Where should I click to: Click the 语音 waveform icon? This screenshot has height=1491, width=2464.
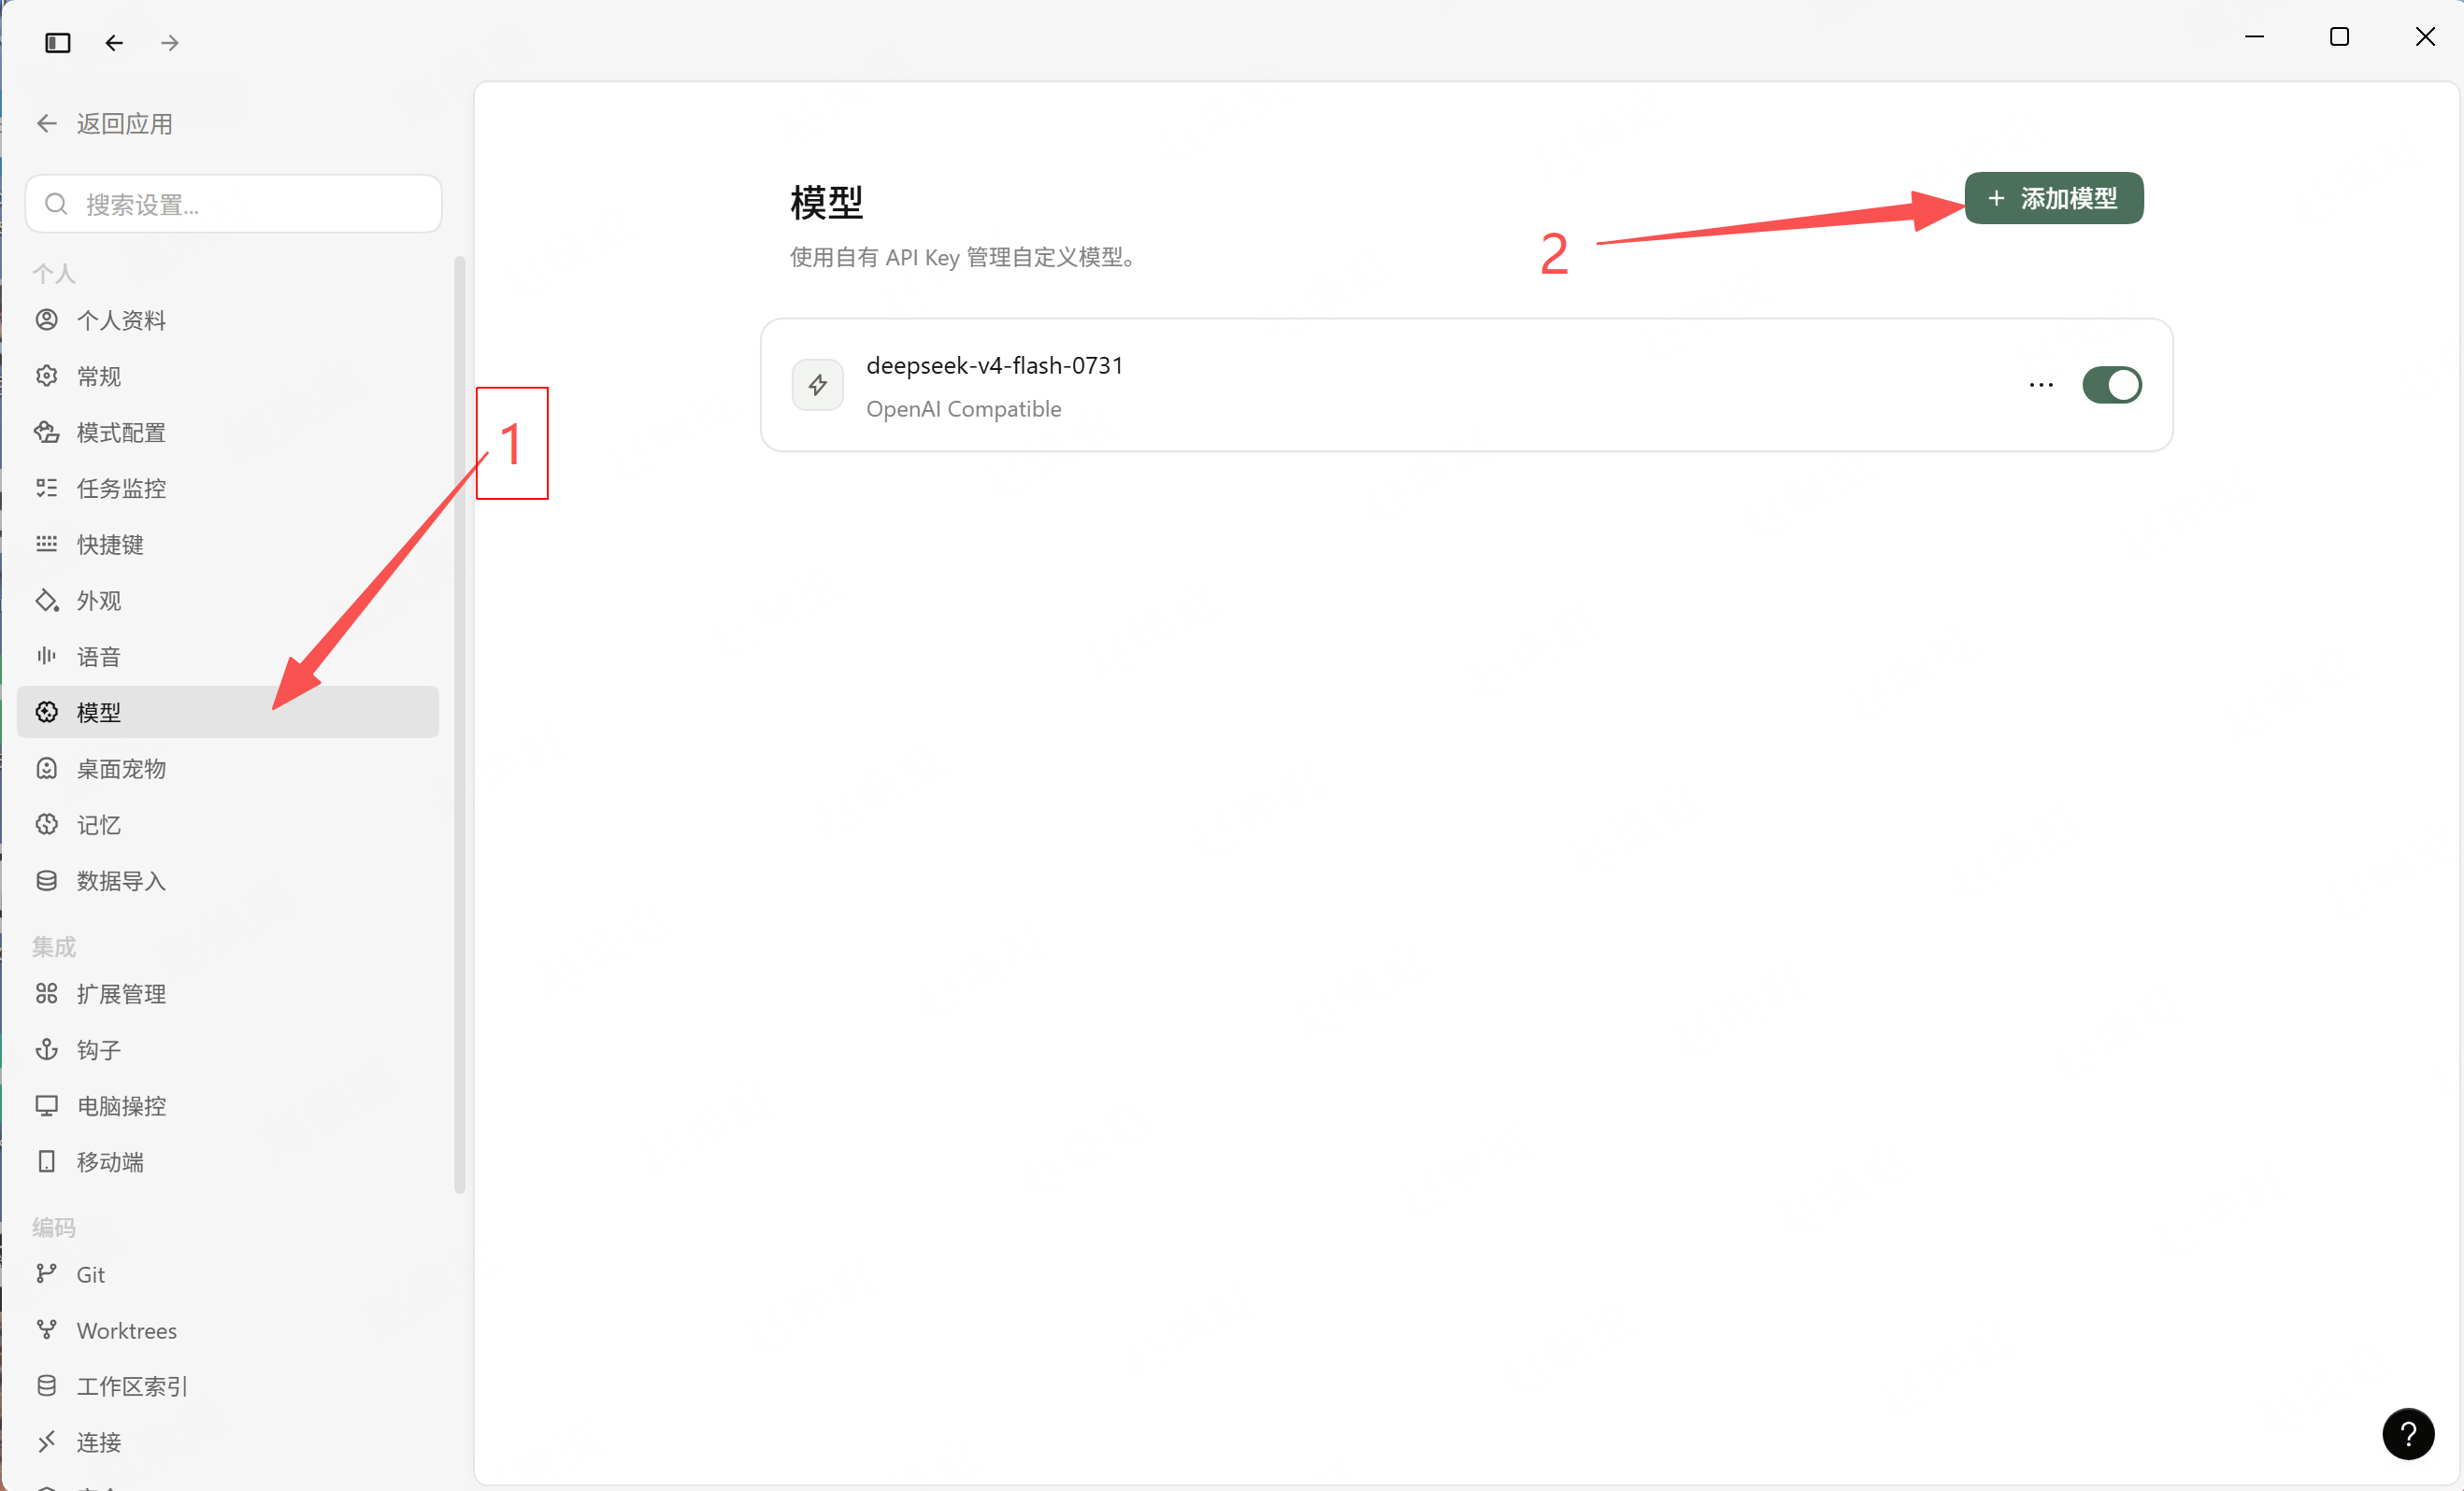pyautogui.click(x=47, y=656)
